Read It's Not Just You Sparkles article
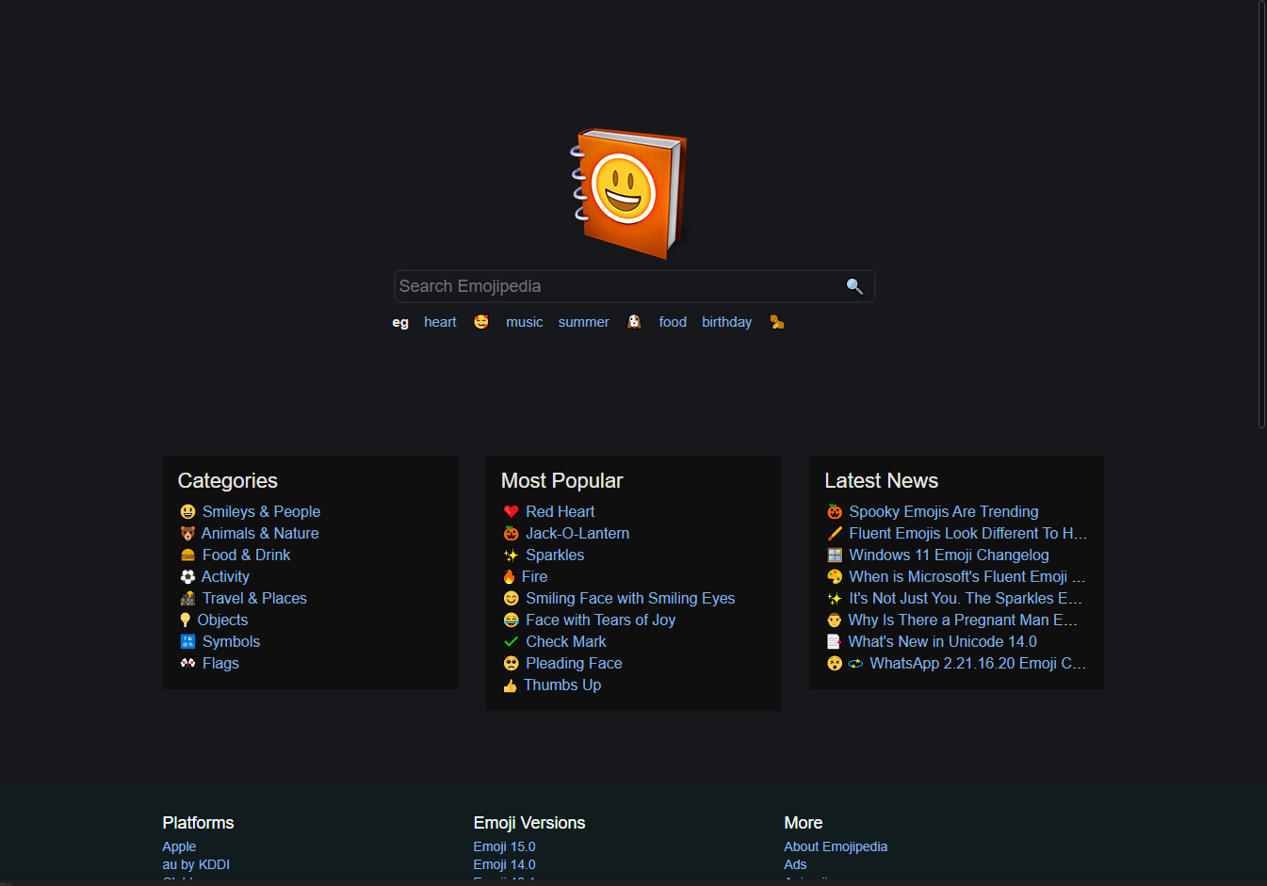1267x886 pixels. pos(965,599)
